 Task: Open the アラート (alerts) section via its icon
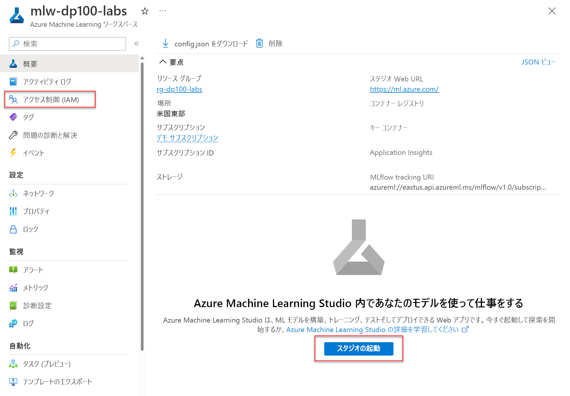pyautogui.click(x=13, y=270)
